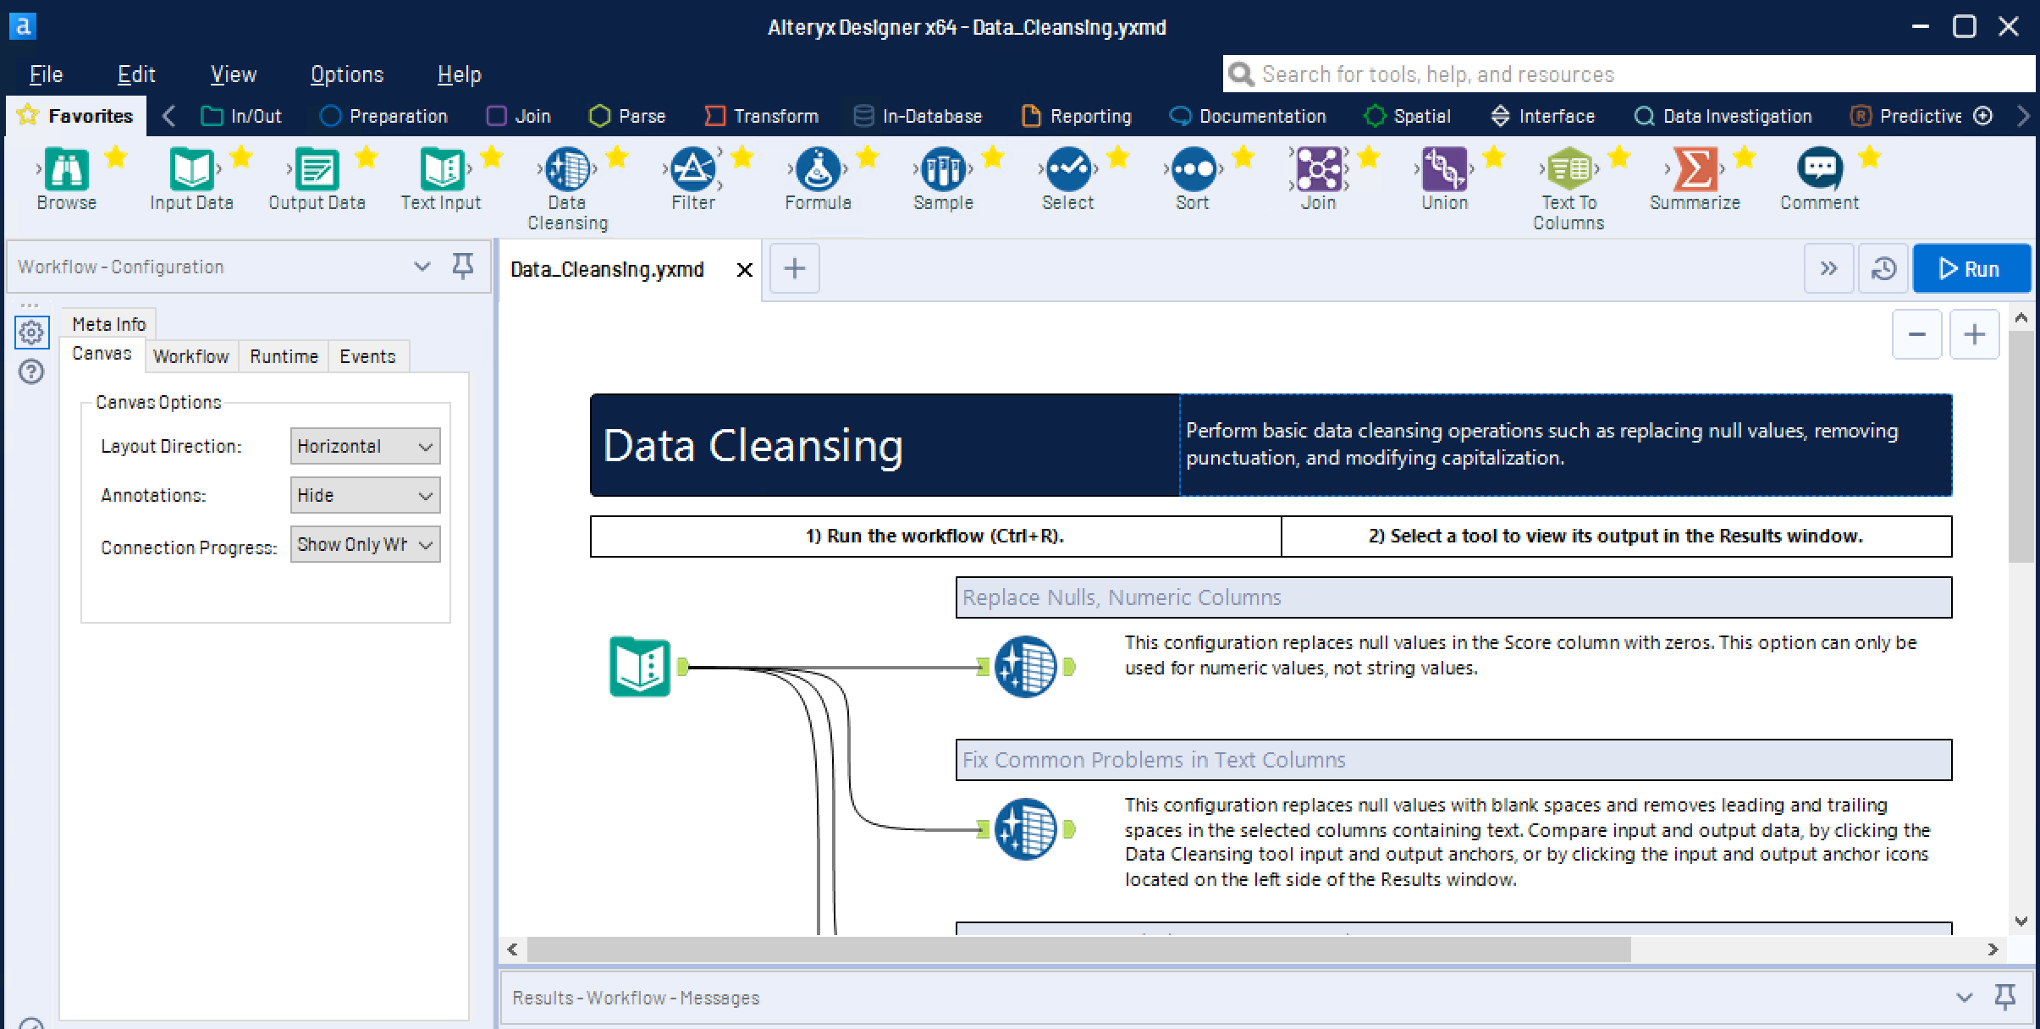Toggle favorite star for Output Data tool
This screenshot has width=2040, height=1029.
(x=367, y=157)
